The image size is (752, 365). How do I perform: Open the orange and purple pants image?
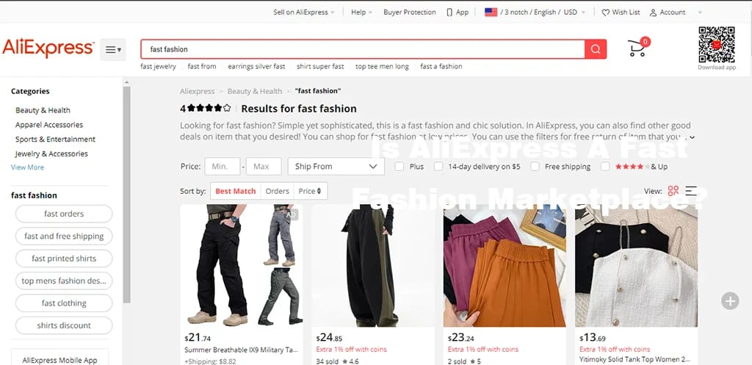[505, 266]
